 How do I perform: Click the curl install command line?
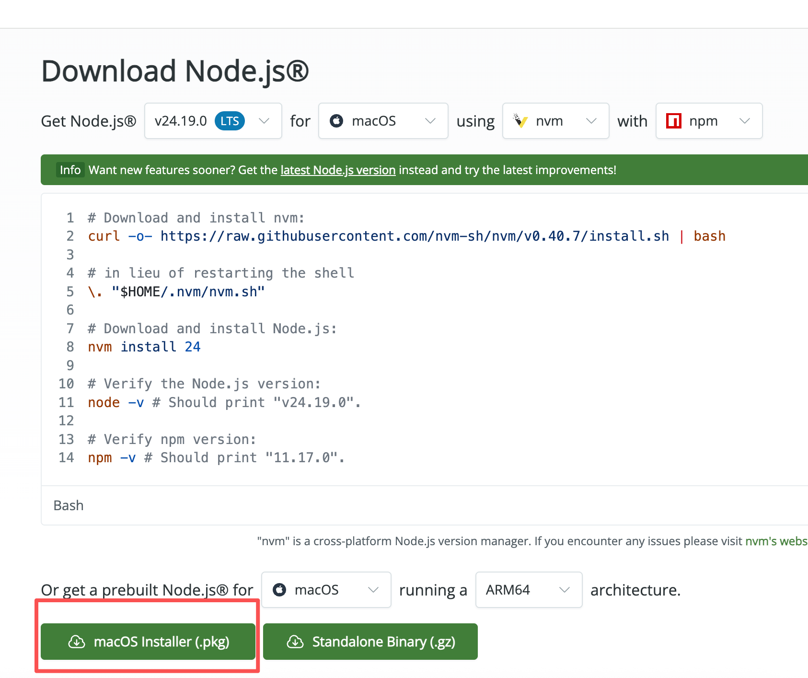406,236
